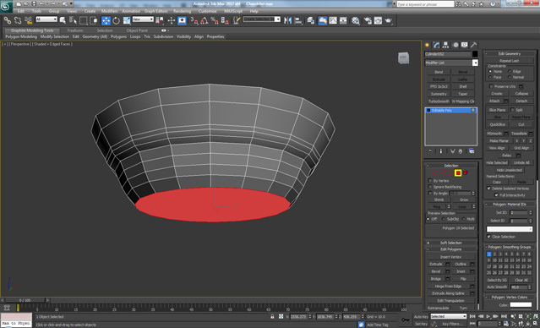Toggle the Percent Snap icon
This screenshot has width=540, height=328.
(x=214, y=20)
